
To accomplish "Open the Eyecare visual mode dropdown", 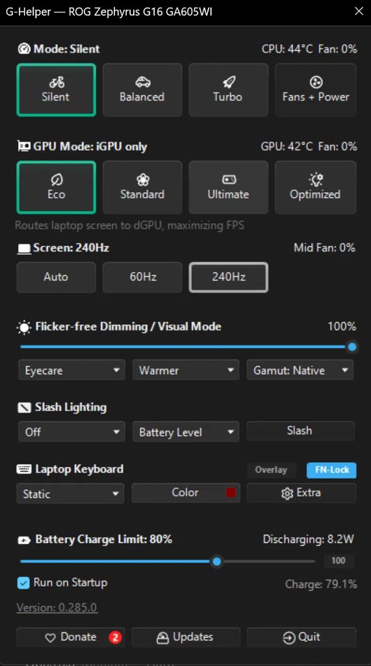I will tap(71, 370).
